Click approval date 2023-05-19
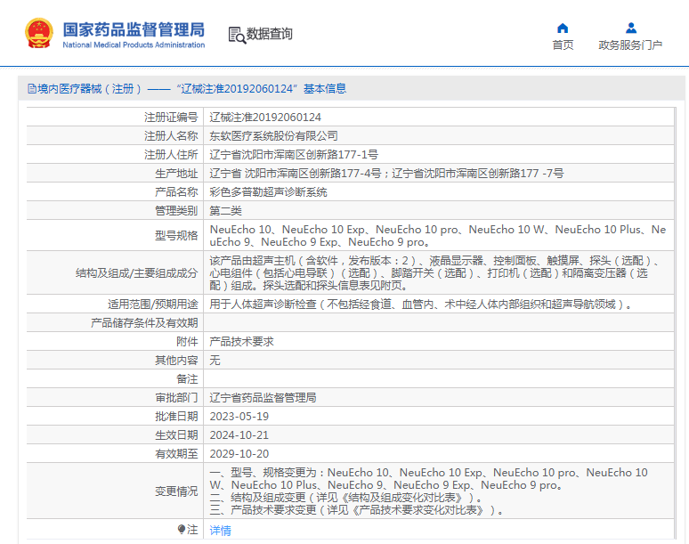The width and height of the screenshot is (689, 544). click(x=239, y=417)
